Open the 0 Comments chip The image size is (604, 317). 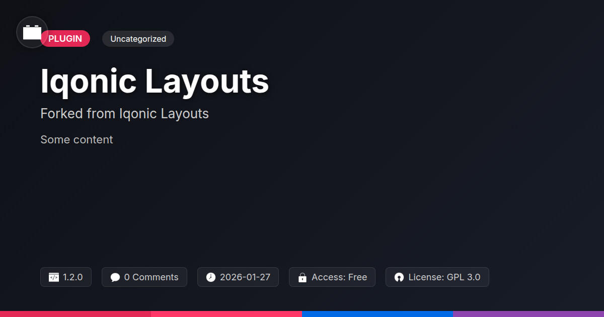(144, 277)
